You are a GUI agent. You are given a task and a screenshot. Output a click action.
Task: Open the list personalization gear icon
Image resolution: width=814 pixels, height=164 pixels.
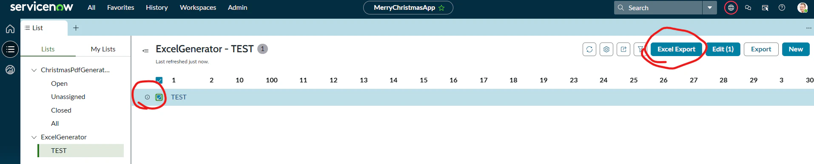click(x=606, y=49)
